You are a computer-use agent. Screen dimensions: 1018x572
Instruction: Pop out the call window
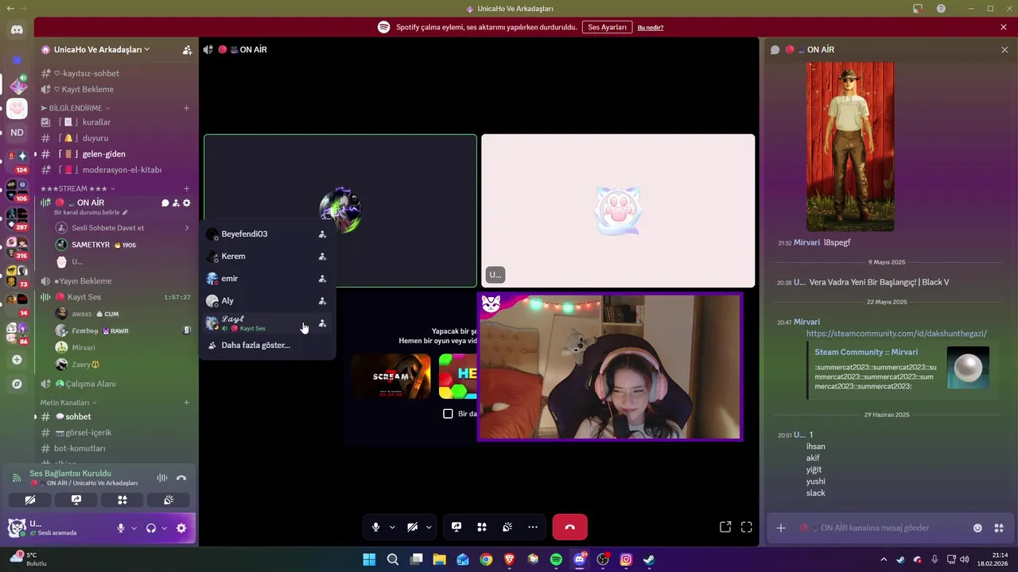725,527
